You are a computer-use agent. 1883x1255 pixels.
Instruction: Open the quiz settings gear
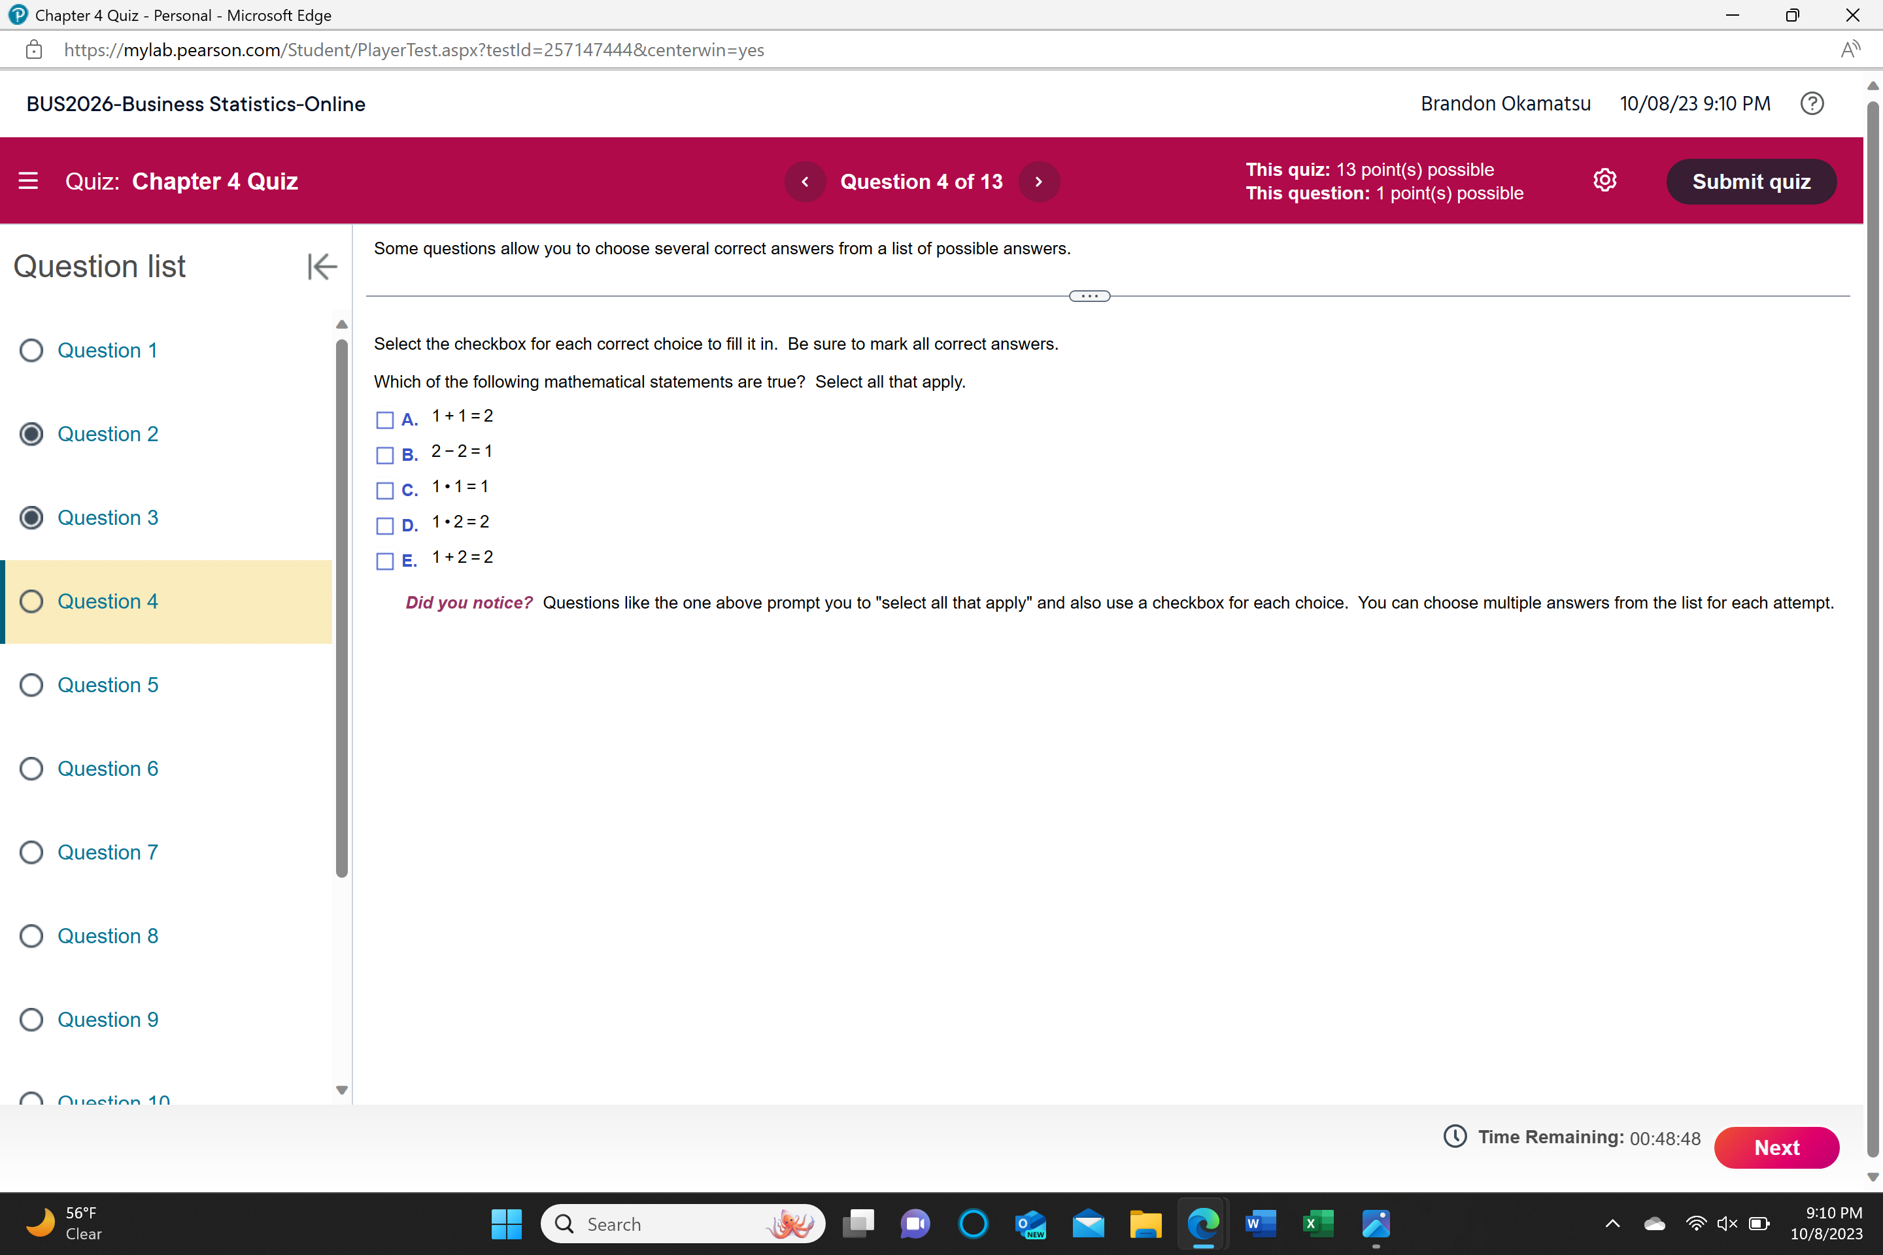(x=1604, y=180)
